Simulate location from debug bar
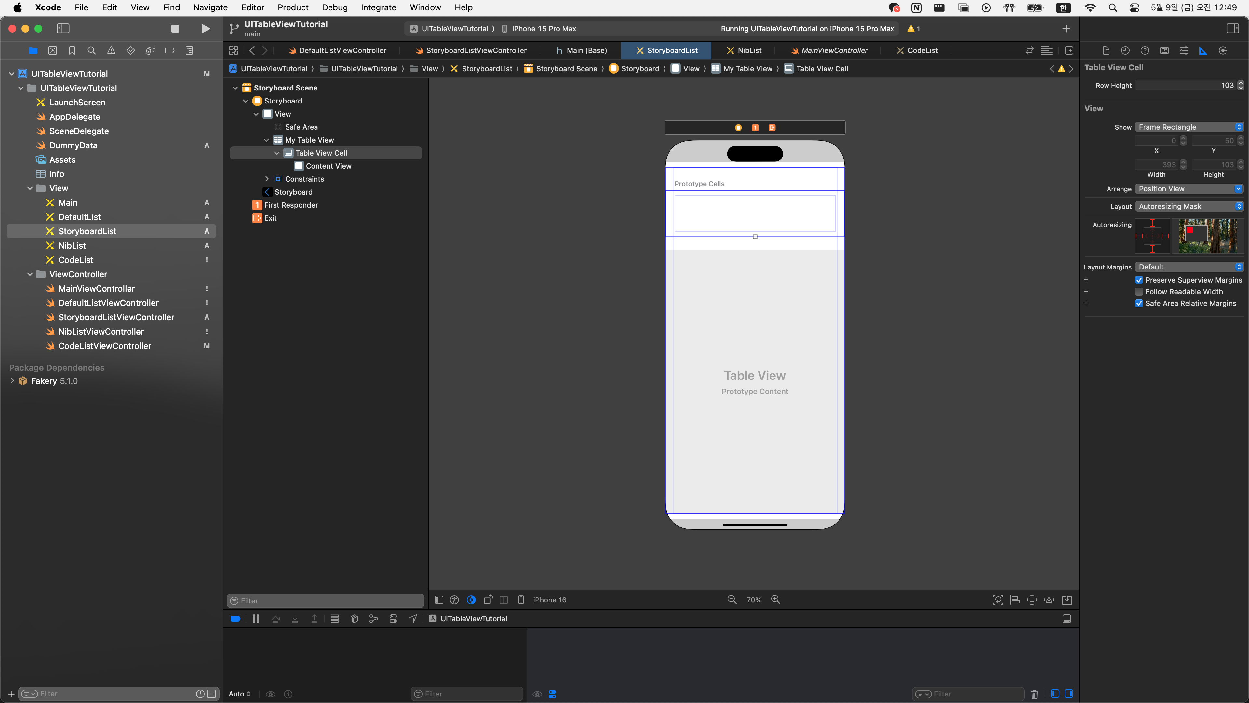 click(413, 619)
